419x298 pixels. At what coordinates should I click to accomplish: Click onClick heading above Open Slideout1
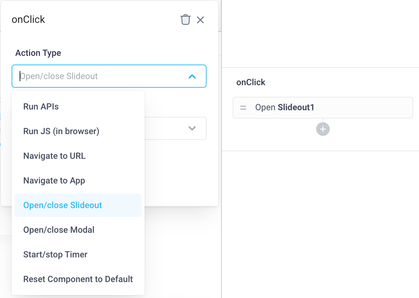(x=251, y=82)
